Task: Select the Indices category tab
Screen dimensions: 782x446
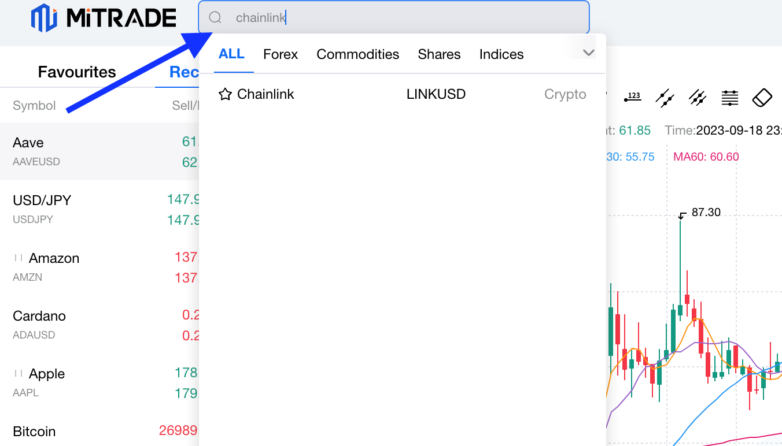Action: coord(501,54)
